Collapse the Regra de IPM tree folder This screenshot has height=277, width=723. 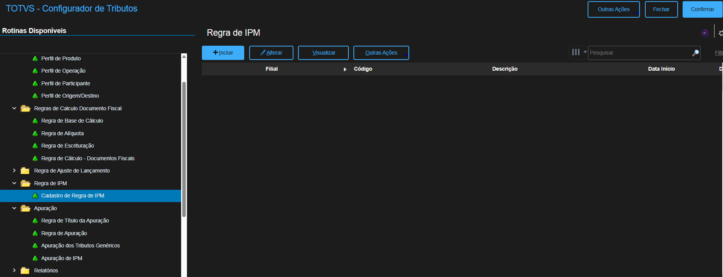tap(14, 183)
